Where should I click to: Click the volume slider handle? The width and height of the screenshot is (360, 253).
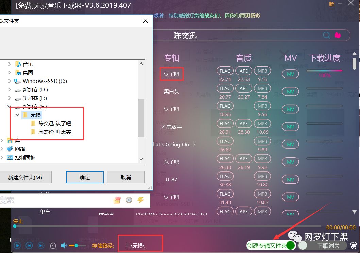[x=76, y=246]
